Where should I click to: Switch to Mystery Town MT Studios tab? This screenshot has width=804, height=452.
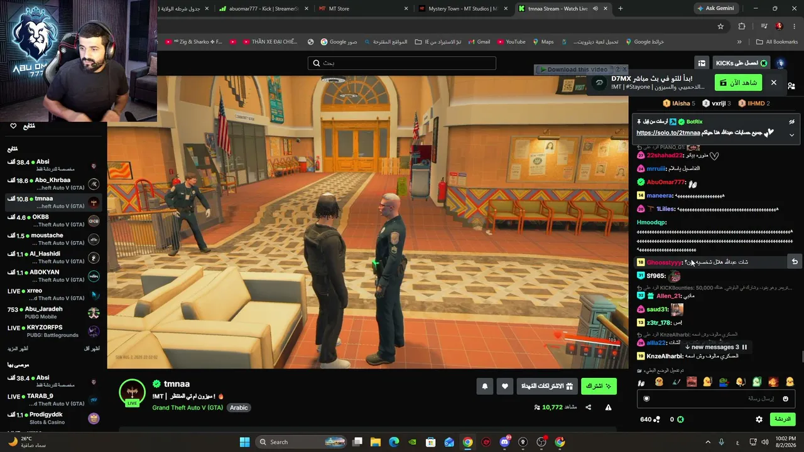point(462,9)
